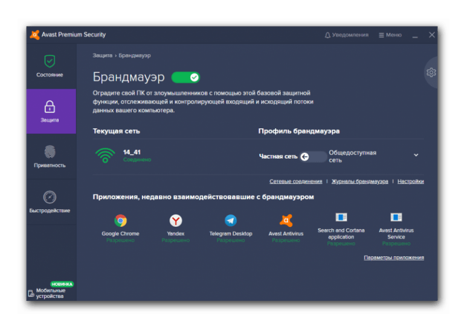464x328 pixels.
Task: Click the network name 14_41
Action: tap(132, 152)
